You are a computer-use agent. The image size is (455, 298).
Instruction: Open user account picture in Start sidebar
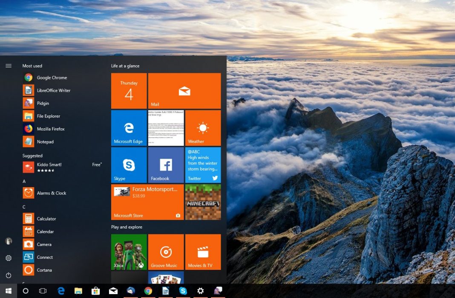[9, 241]
